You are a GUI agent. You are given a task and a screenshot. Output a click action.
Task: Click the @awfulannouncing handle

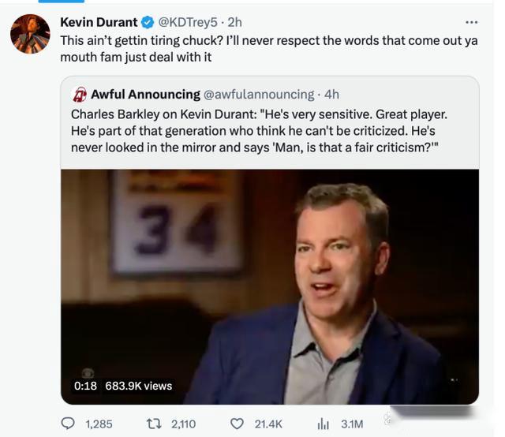tap(259, 94)
